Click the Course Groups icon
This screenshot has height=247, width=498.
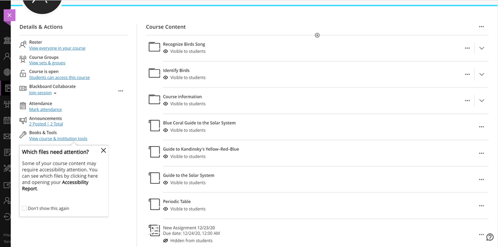[x=23, y=59]
